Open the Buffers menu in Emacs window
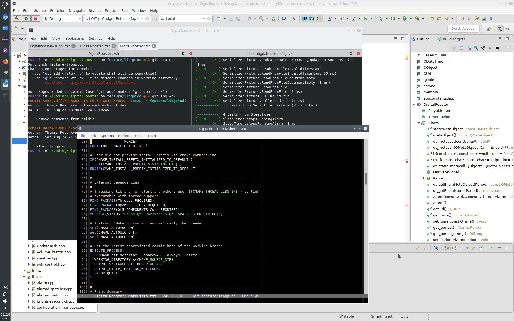This screenshot has height=321, width=514. [x=124, y=136]
